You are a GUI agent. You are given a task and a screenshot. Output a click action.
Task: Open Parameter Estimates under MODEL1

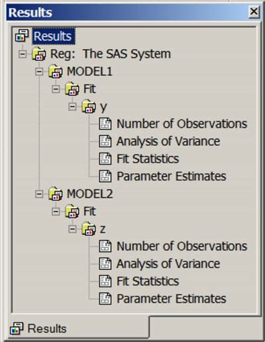(x=172, y=176)
